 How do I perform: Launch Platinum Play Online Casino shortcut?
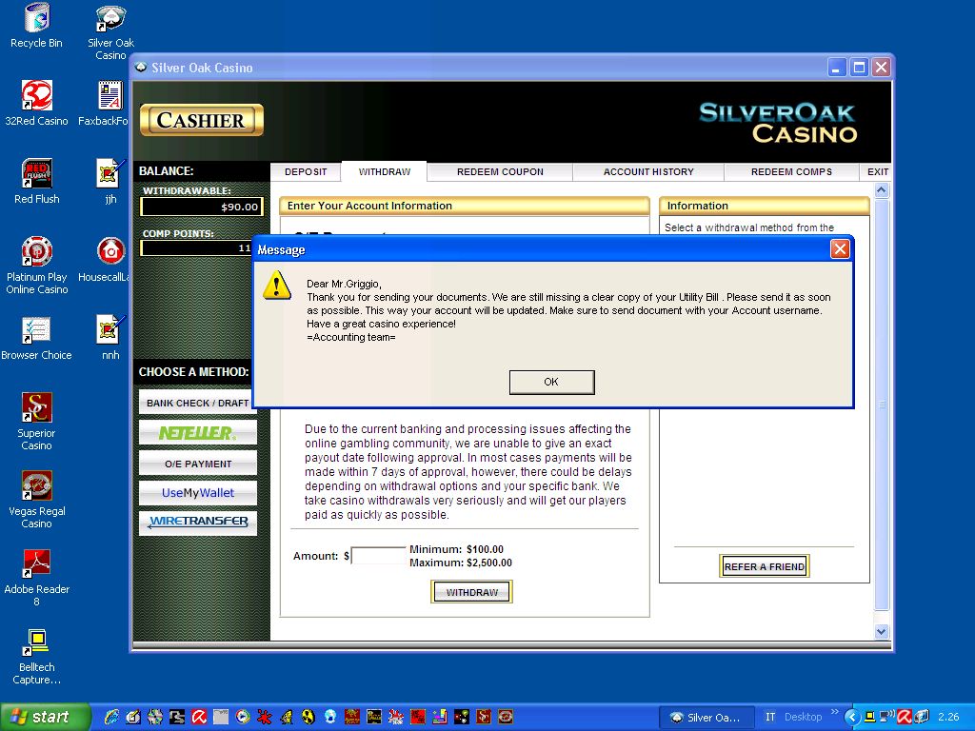coord(37,266)
